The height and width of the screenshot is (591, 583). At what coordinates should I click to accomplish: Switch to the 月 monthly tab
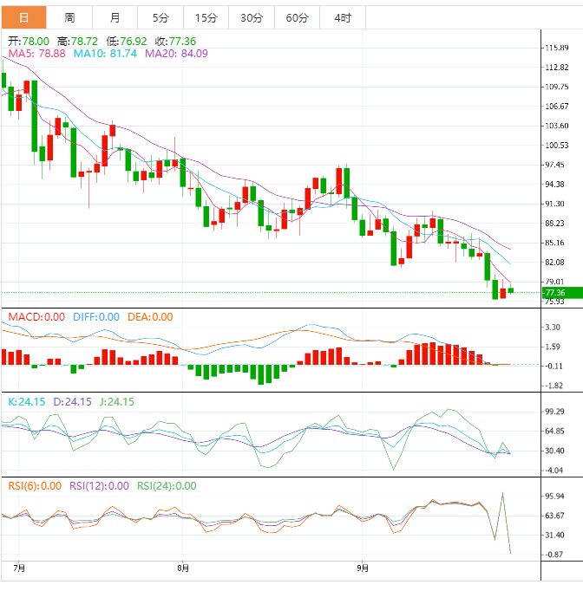coord(115,17)
